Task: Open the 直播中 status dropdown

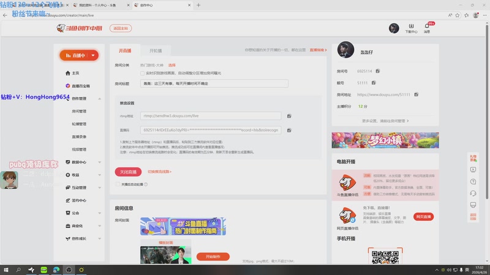Action: pos(79,55)
